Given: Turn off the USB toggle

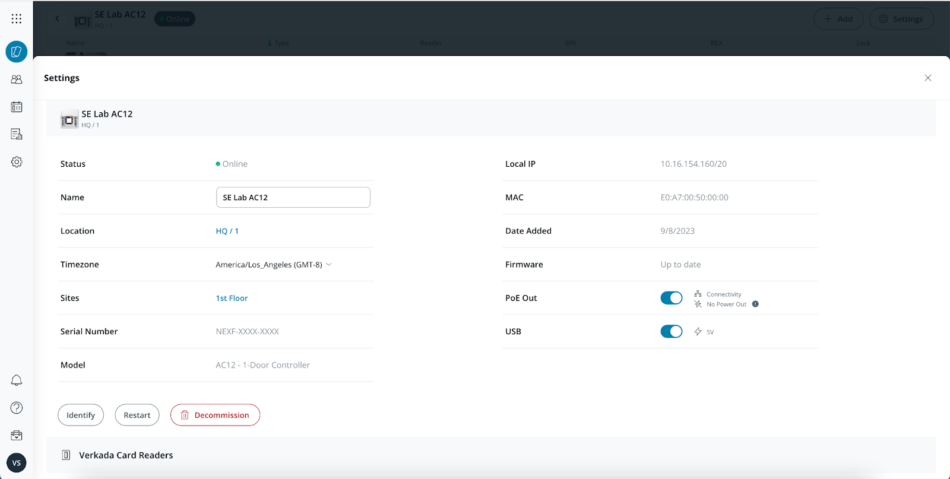Looking at the screenshot, I should coord(672,332).
